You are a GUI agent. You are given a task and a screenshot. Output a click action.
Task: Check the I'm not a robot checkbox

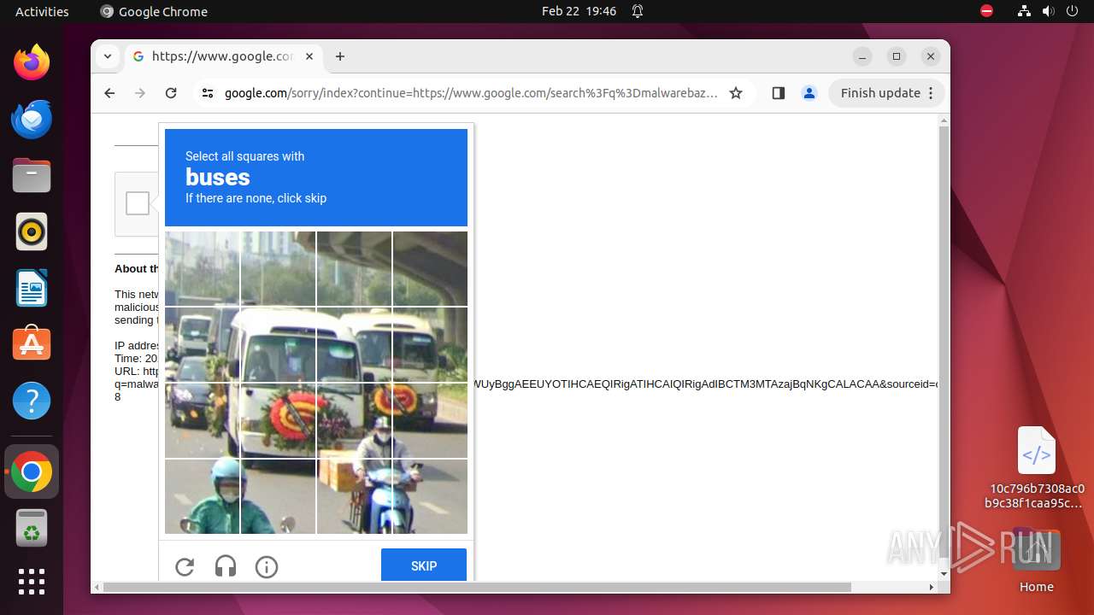click(138, 203)
